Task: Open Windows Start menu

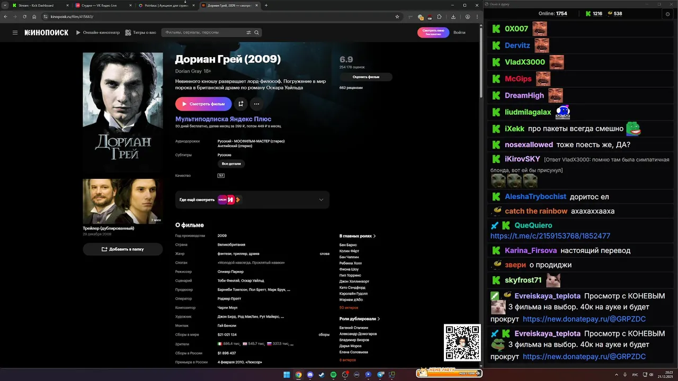Action: point(287,375)
